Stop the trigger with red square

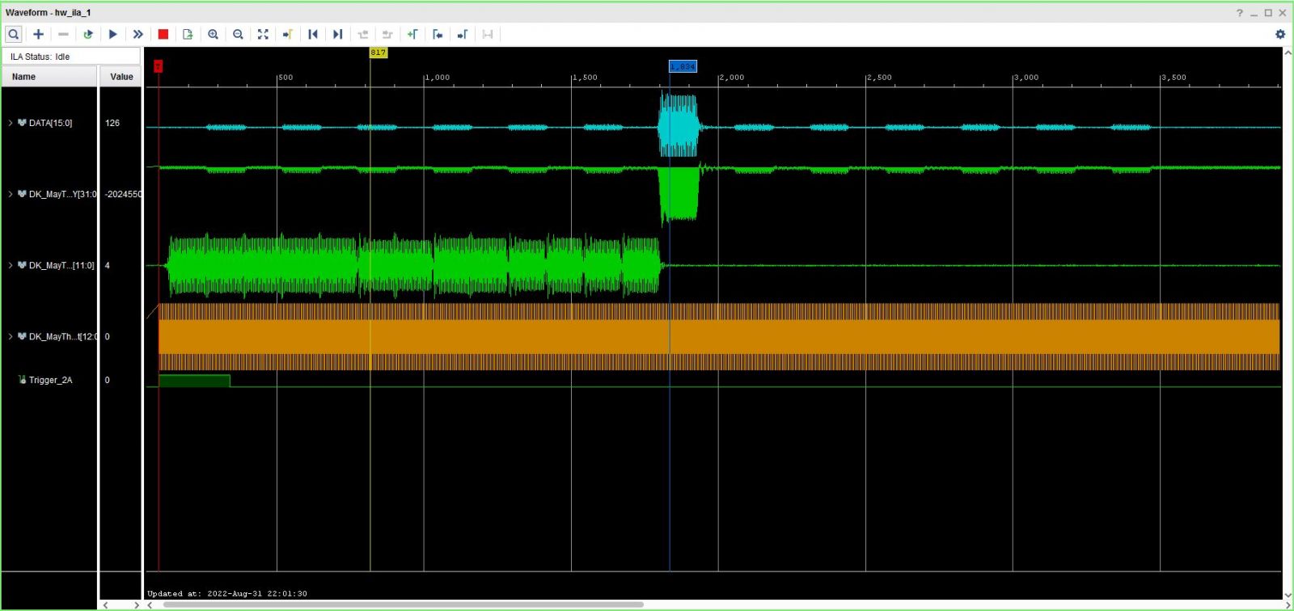tap(163, 34)
